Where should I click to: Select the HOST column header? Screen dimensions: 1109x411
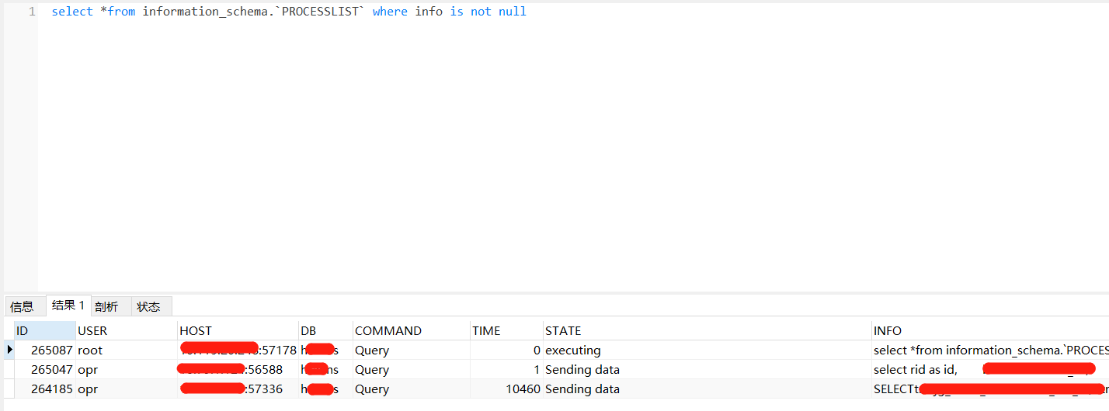238,330
